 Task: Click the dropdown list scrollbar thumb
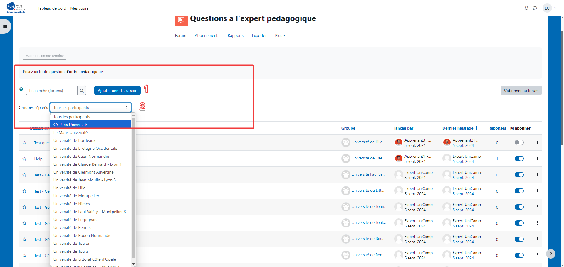(134, 188)
